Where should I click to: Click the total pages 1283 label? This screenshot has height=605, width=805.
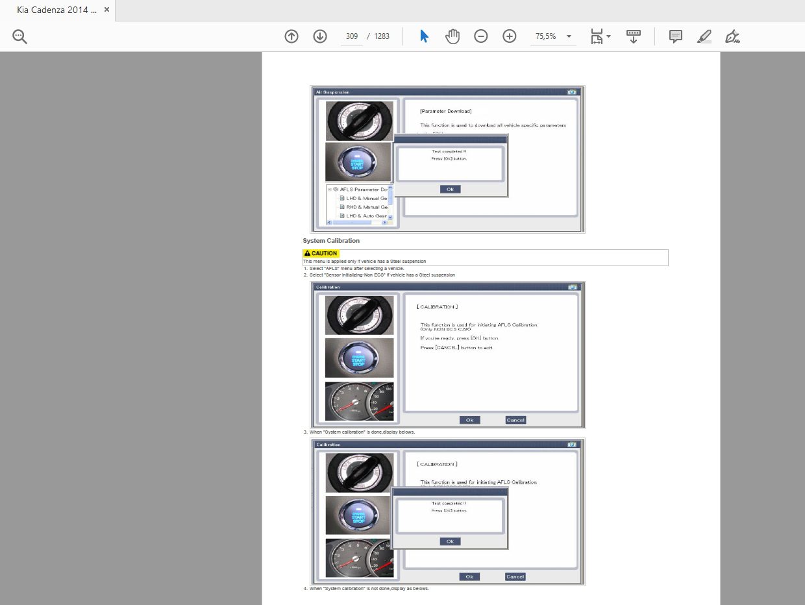coord(382,36)
